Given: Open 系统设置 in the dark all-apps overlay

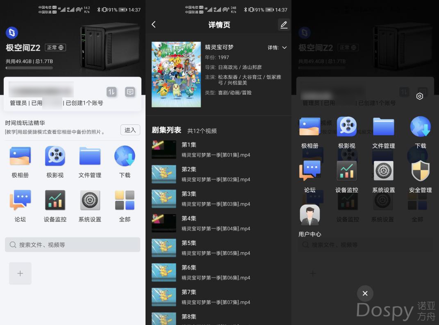Looking at the screenshot, I should point(384,171).
